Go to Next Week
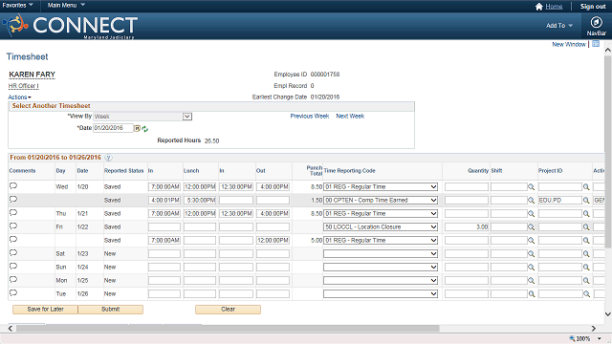612x344 pixels. (x=350, y=116)
